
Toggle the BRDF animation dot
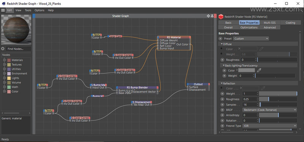[x=222, y=110]
